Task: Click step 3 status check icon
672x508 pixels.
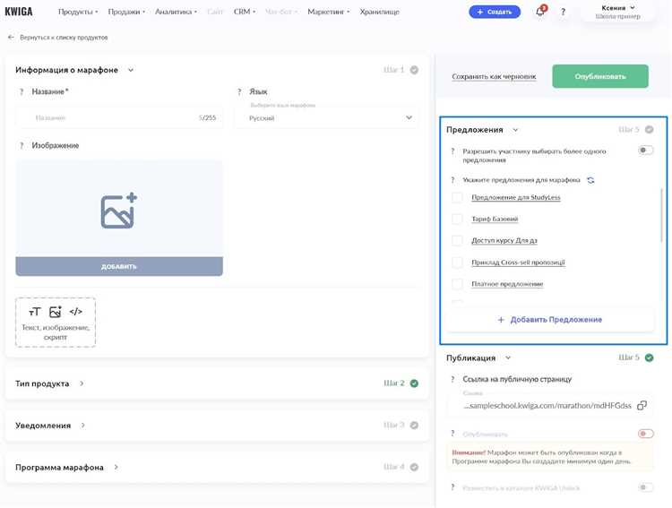Action: pos(414,426)
